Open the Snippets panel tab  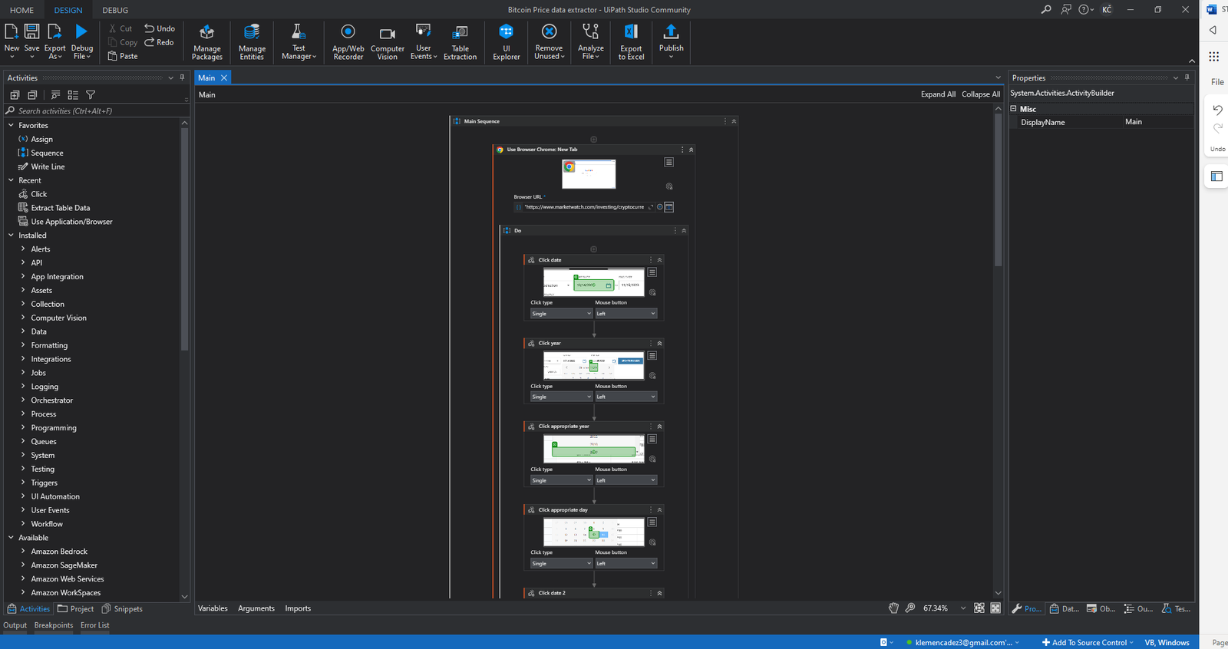tap(122, 609)
